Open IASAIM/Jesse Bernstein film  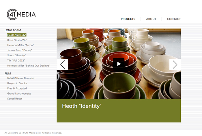[21, 78]
